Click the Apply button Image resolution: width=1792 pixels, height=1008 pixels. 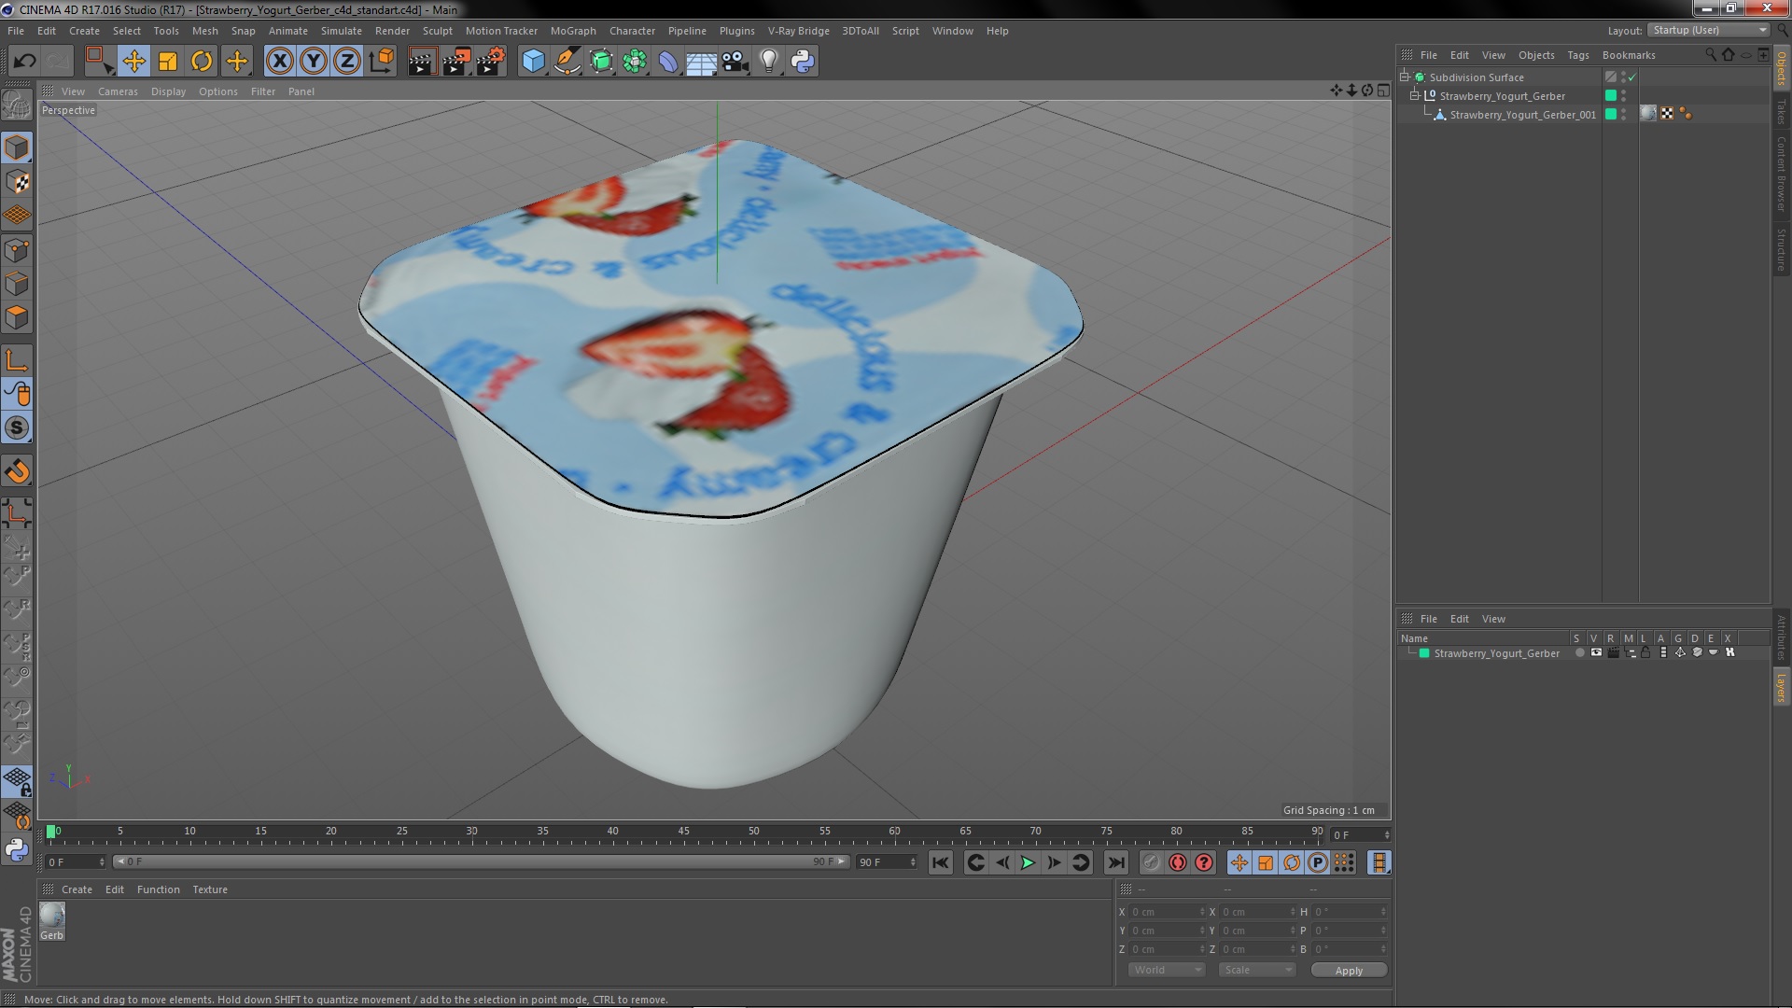(x=1349, y=971)
